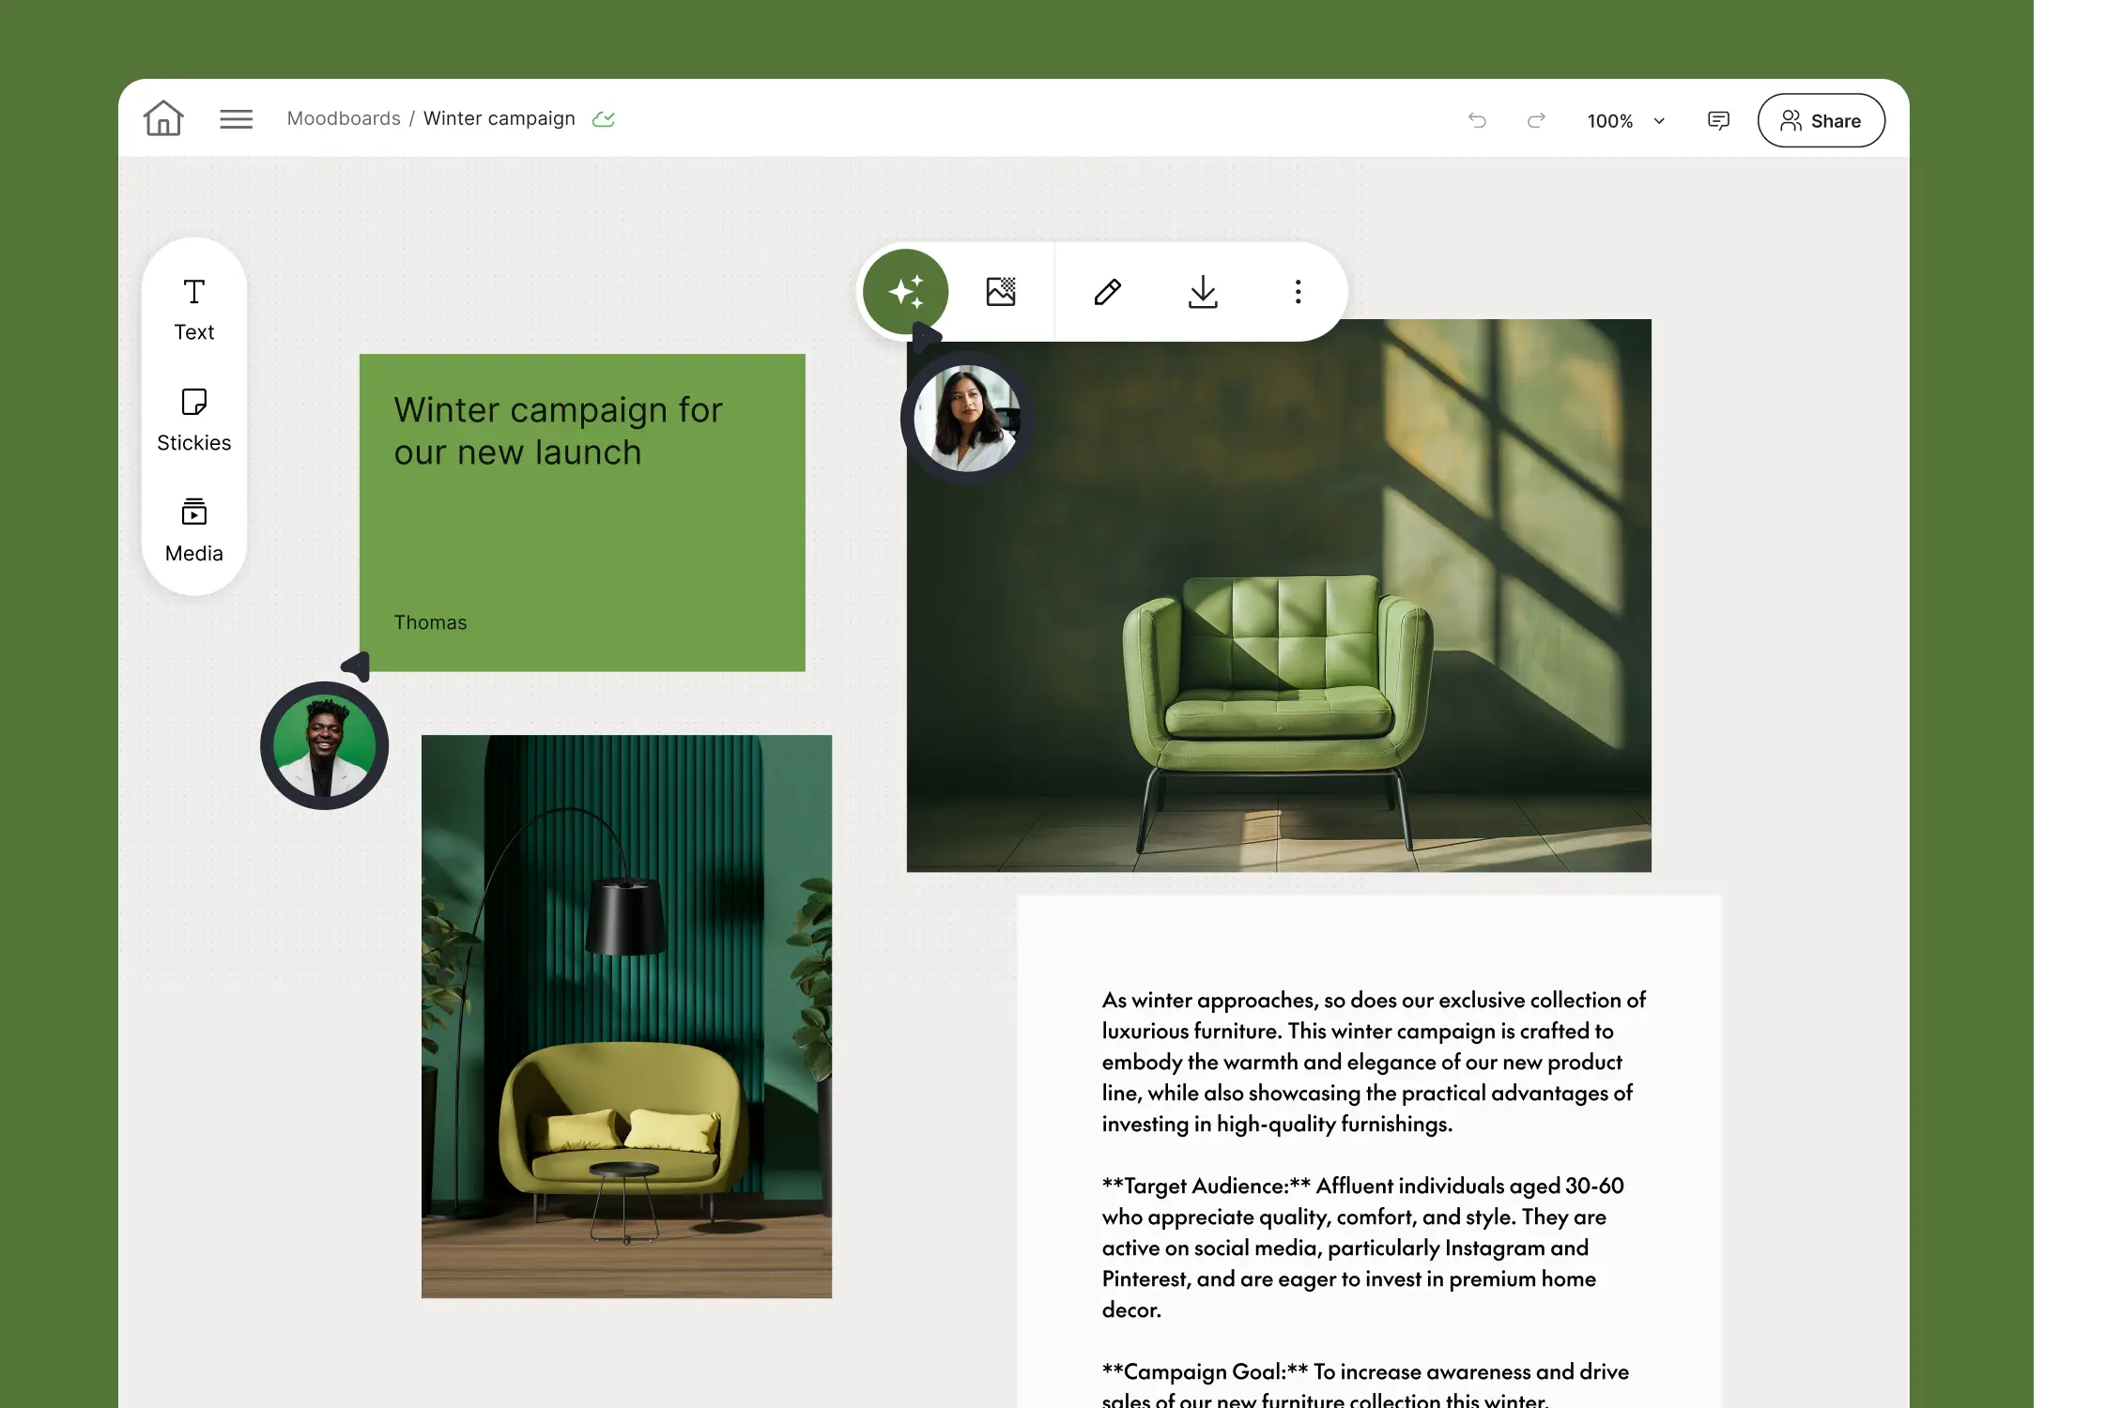Click the Share button
The height and width of the screenshot is (1408, 2121).
tap(1821, 120)
